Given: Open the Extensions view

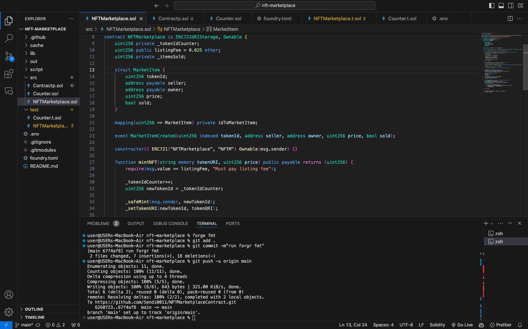Looking at the screenshot, I should [x=9, y=74].
